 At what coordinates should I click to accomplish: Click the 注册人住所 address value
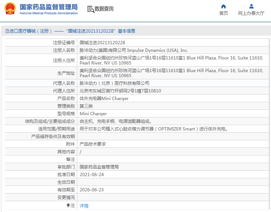point(171,60)
